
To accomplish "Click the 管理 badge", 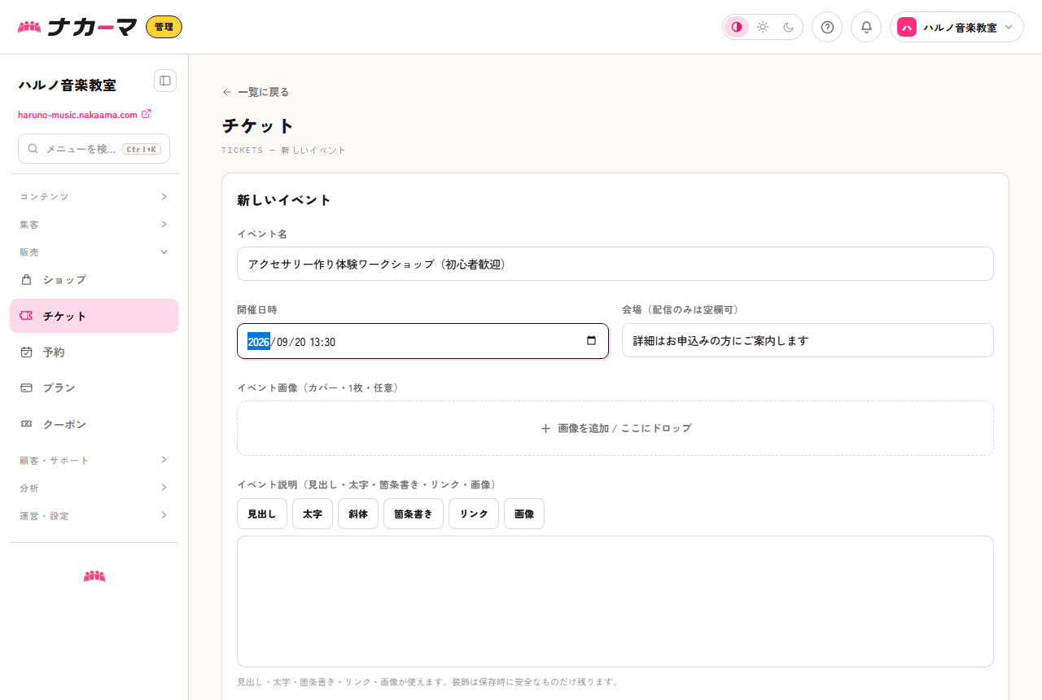I will [164, 27].
